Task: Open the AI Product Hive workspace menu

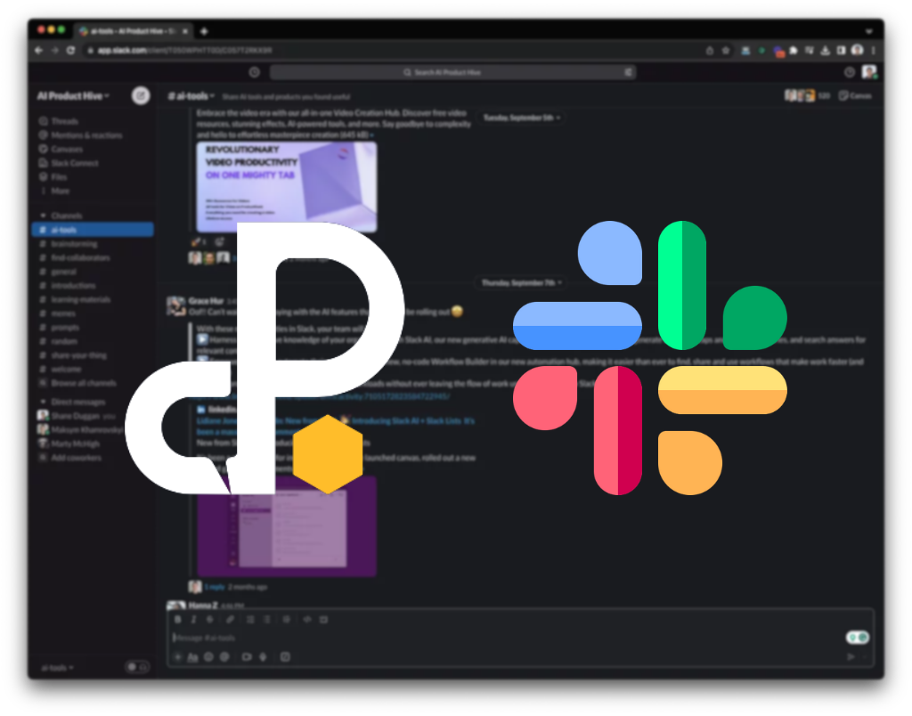Action: coord(73,96)
